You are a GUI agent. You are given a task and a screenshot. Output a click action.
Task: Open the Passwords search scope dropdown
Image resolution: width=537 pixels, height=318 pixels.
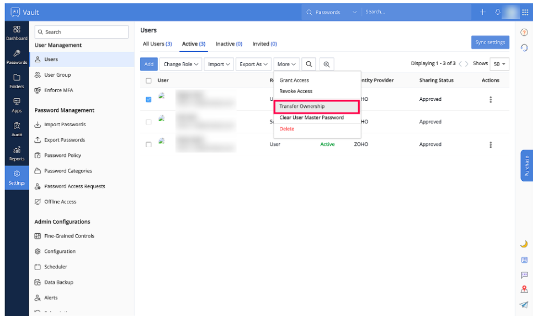pyautogui.click(x=331, y=12)
